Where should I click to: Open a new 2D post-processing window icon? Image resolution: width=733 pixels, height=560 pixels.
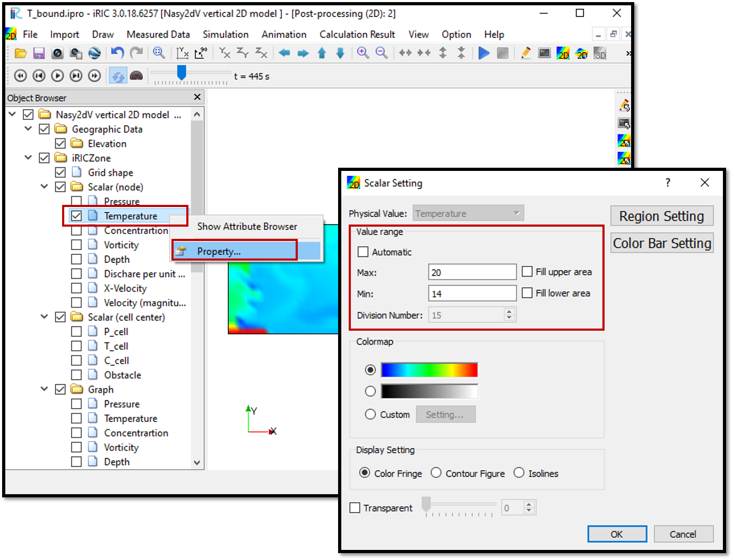click(x=563, y=53)
